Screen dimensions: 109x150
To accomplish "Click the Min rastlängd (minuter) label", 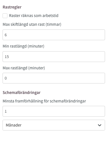I will click(x=23, y=46).
